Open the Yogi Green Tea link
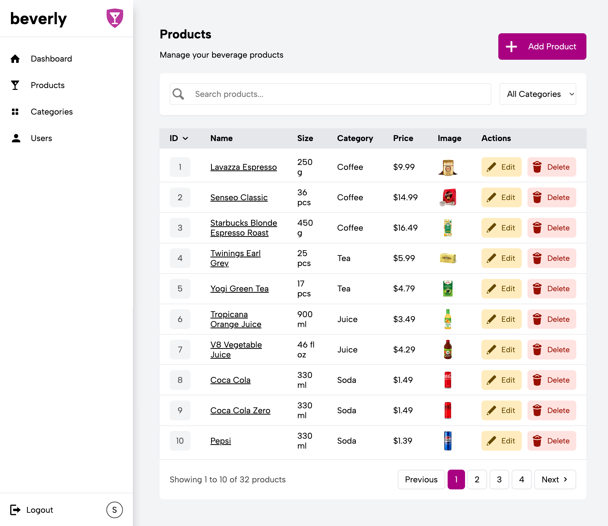This screenshot has height=526, width=608. [239, 289]
